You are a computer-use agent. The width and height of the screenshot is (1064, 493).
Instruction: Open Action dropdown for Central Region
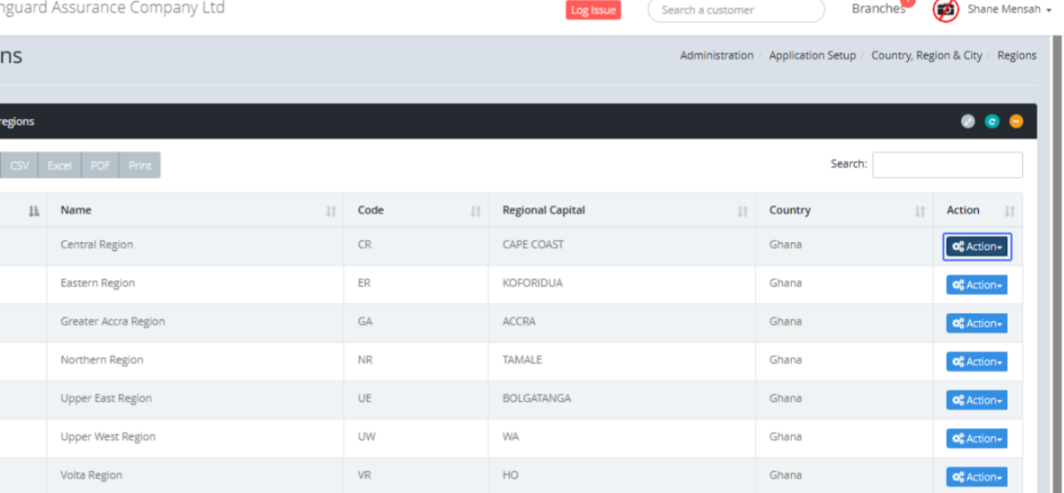tap(977, 246)
